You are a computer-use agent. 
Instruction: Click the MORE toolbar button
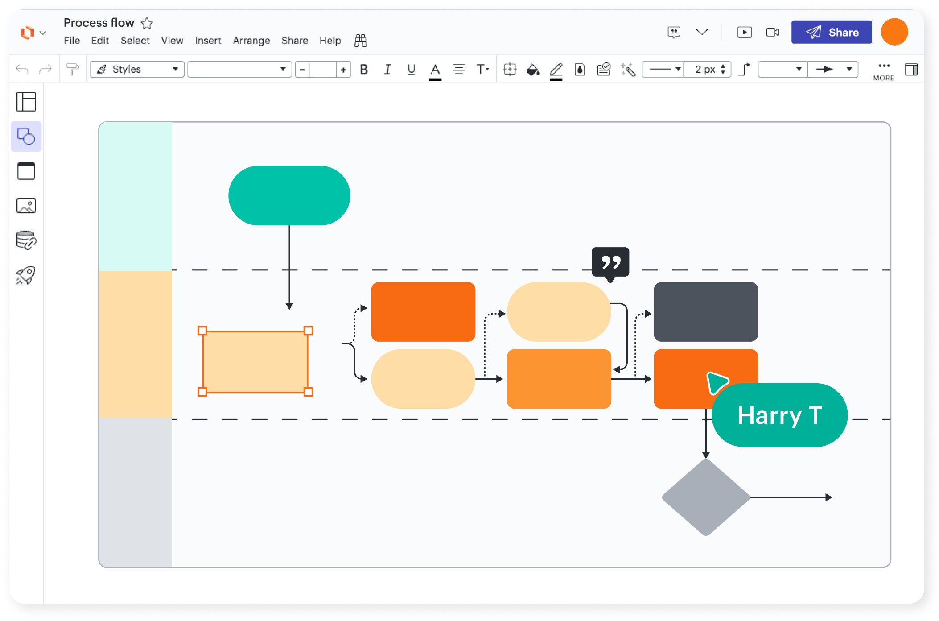point(883,70)
